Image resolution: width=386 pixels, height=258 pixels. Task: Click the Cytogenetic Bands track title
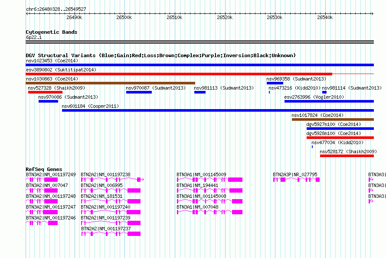tap(52, 32)
